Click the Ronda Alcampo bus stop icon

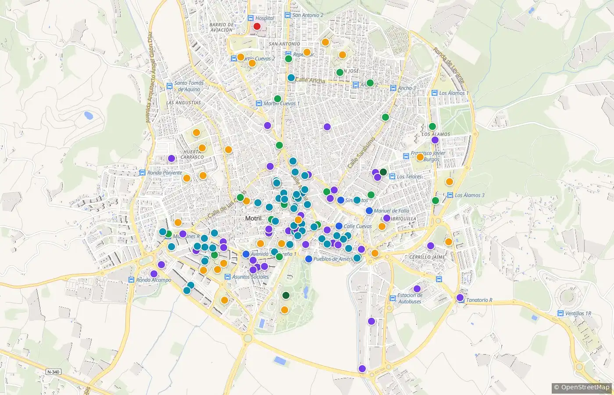[x=132, y=280]
